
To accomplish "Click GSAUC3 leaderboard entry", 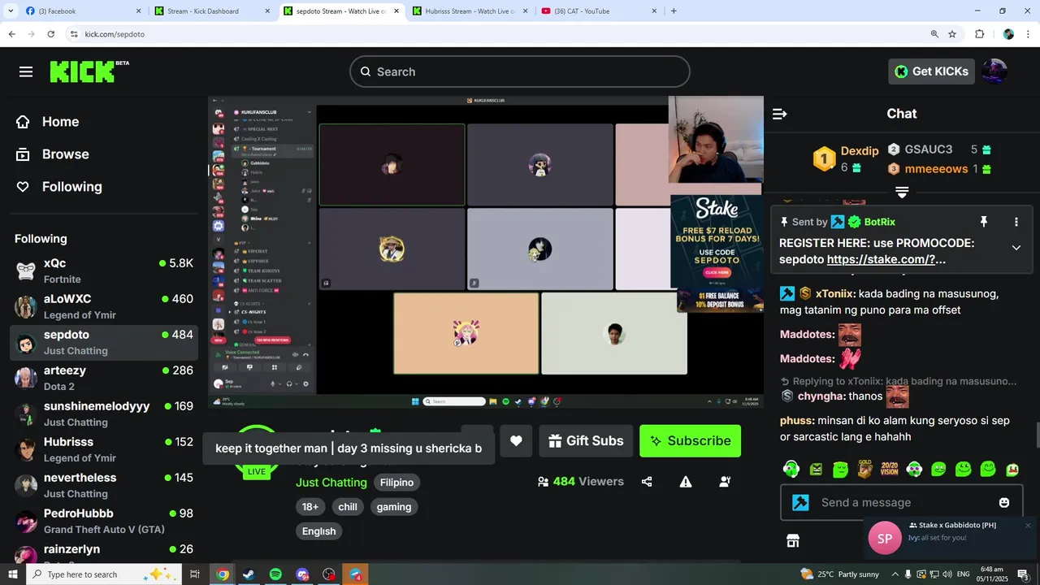I will point(938,149).
